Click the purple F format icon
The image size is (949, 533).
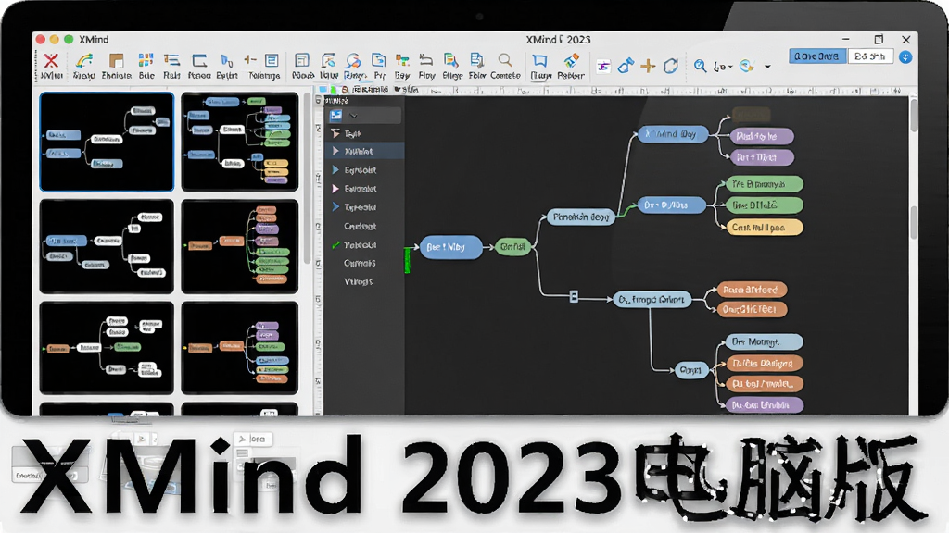(602, 67)
